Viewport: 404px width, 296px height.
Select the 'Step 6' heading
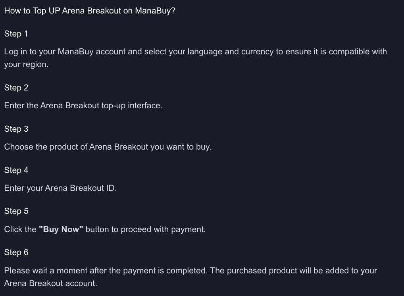click(16, 252)
